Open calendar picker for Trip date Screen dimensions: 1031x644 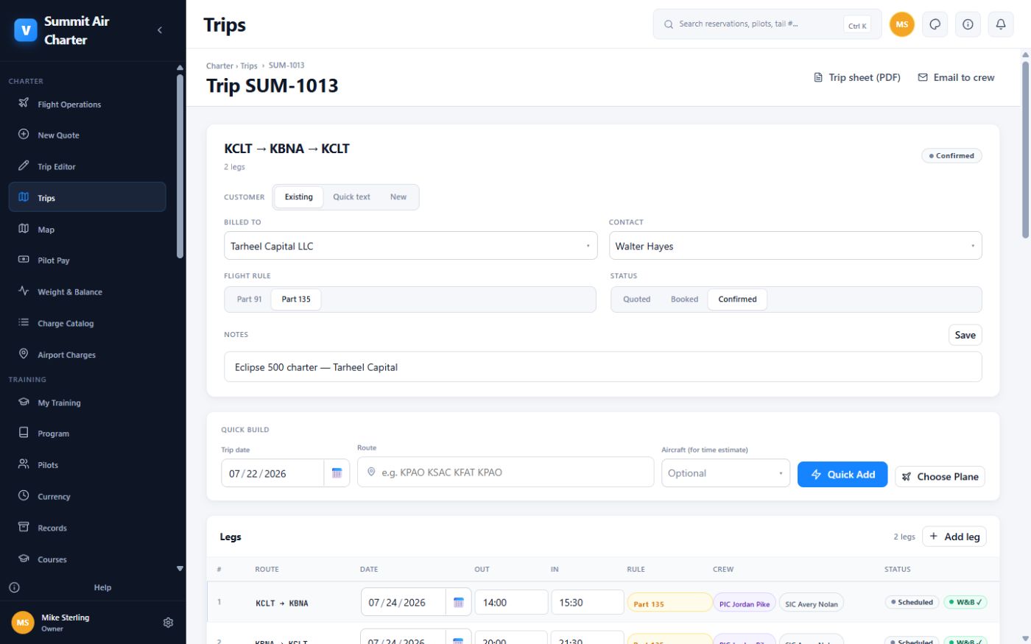(x=337, y=473)
